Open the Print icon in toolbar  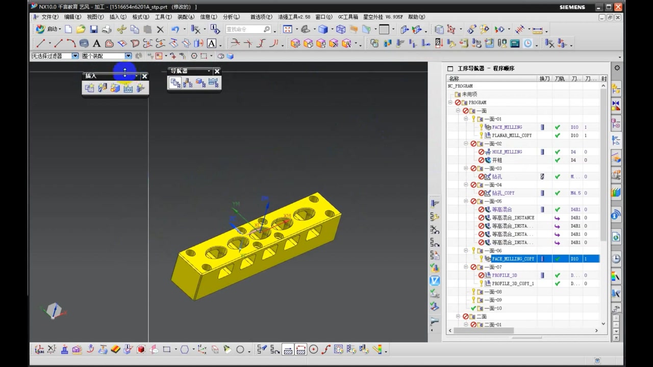pyautogui.click(x=107, y=30)
